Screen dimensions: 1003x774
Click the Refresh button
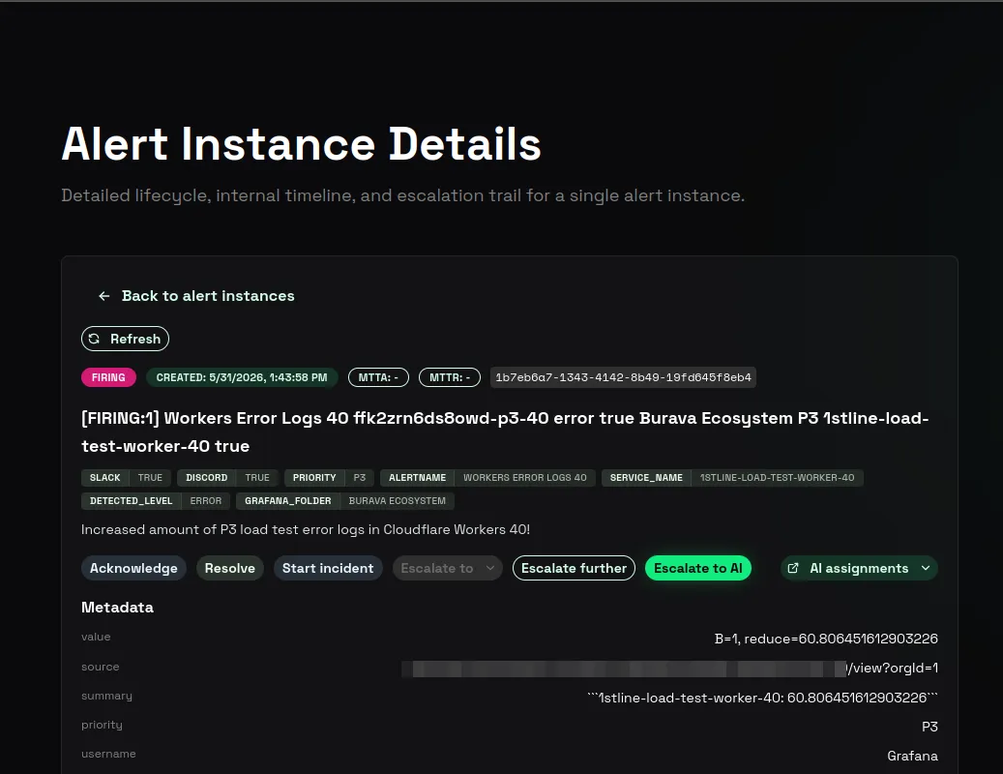[125, 339]
